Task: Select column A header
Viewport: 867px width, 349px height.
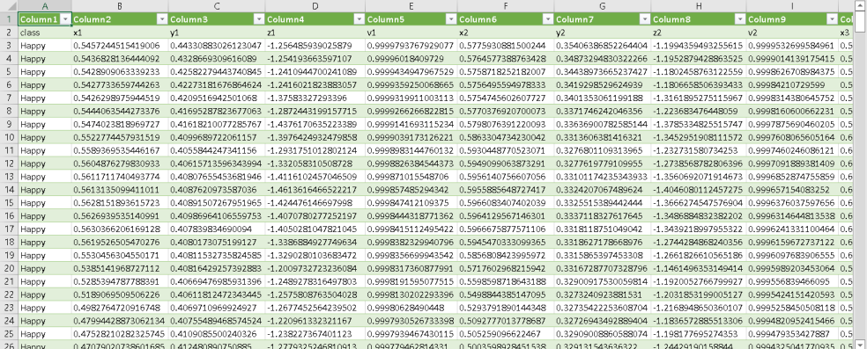Action: (45, 6)
